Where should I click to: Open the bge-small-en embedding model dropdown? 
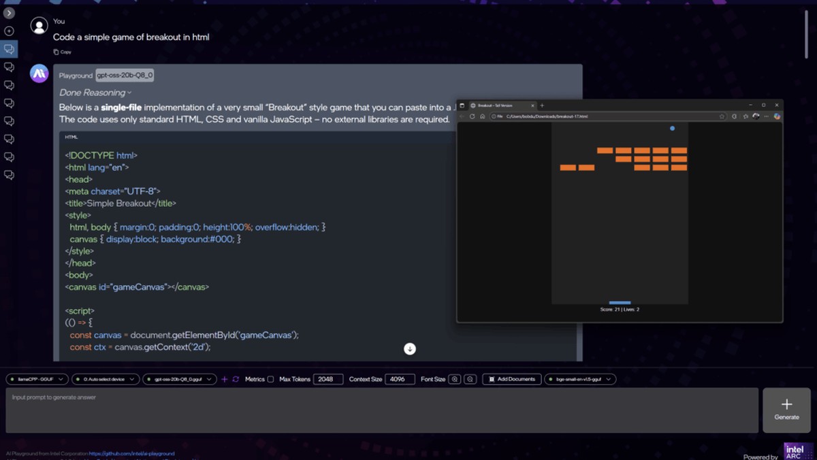click(x=580, y=379)
